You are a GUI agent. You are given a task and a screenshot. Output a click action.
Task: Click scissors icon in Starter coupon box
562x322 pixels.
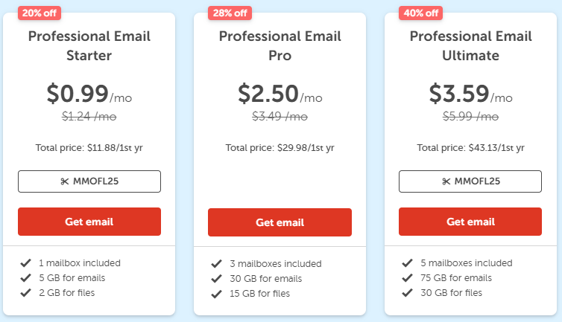(66, 181)
